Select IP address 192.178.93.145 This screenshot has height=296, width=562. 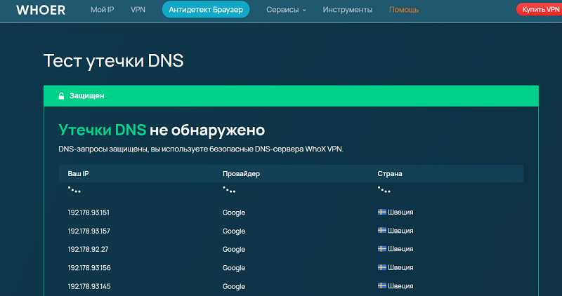(89, 286)
